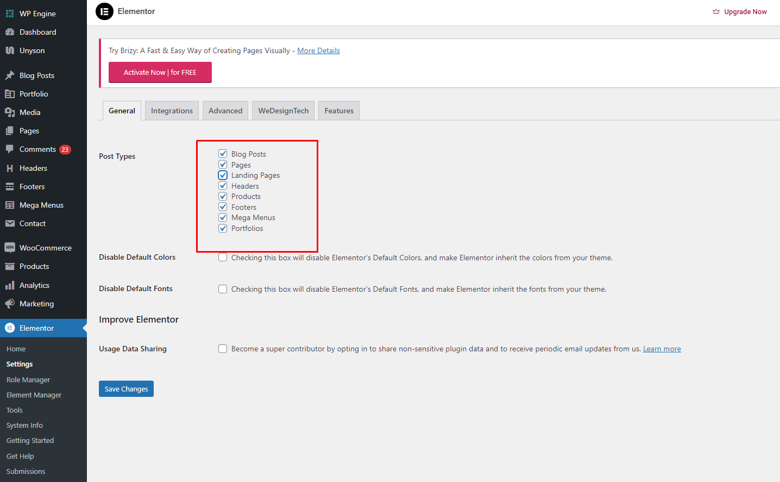Viewport: 780px width, 482px height.
Task: Click the WooCommerce logo icon
Action: tap(10, 248)
